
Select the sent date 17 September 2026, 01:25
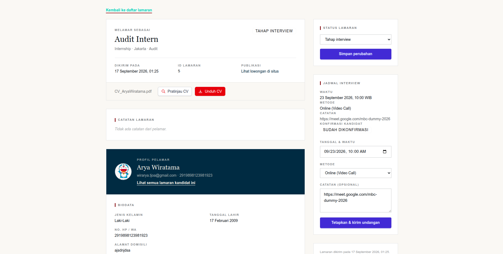pyautogui.click(x=136, y=71)
